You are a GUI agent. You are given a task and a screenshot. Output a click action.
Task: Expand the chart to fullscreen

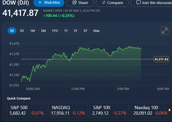click(165, 31)
